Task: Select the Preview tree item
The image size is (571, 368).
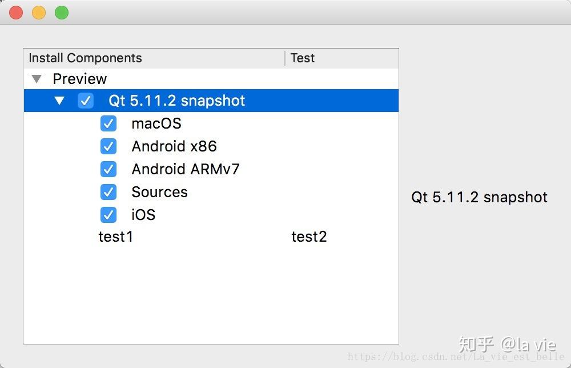Action: (80, 79)
